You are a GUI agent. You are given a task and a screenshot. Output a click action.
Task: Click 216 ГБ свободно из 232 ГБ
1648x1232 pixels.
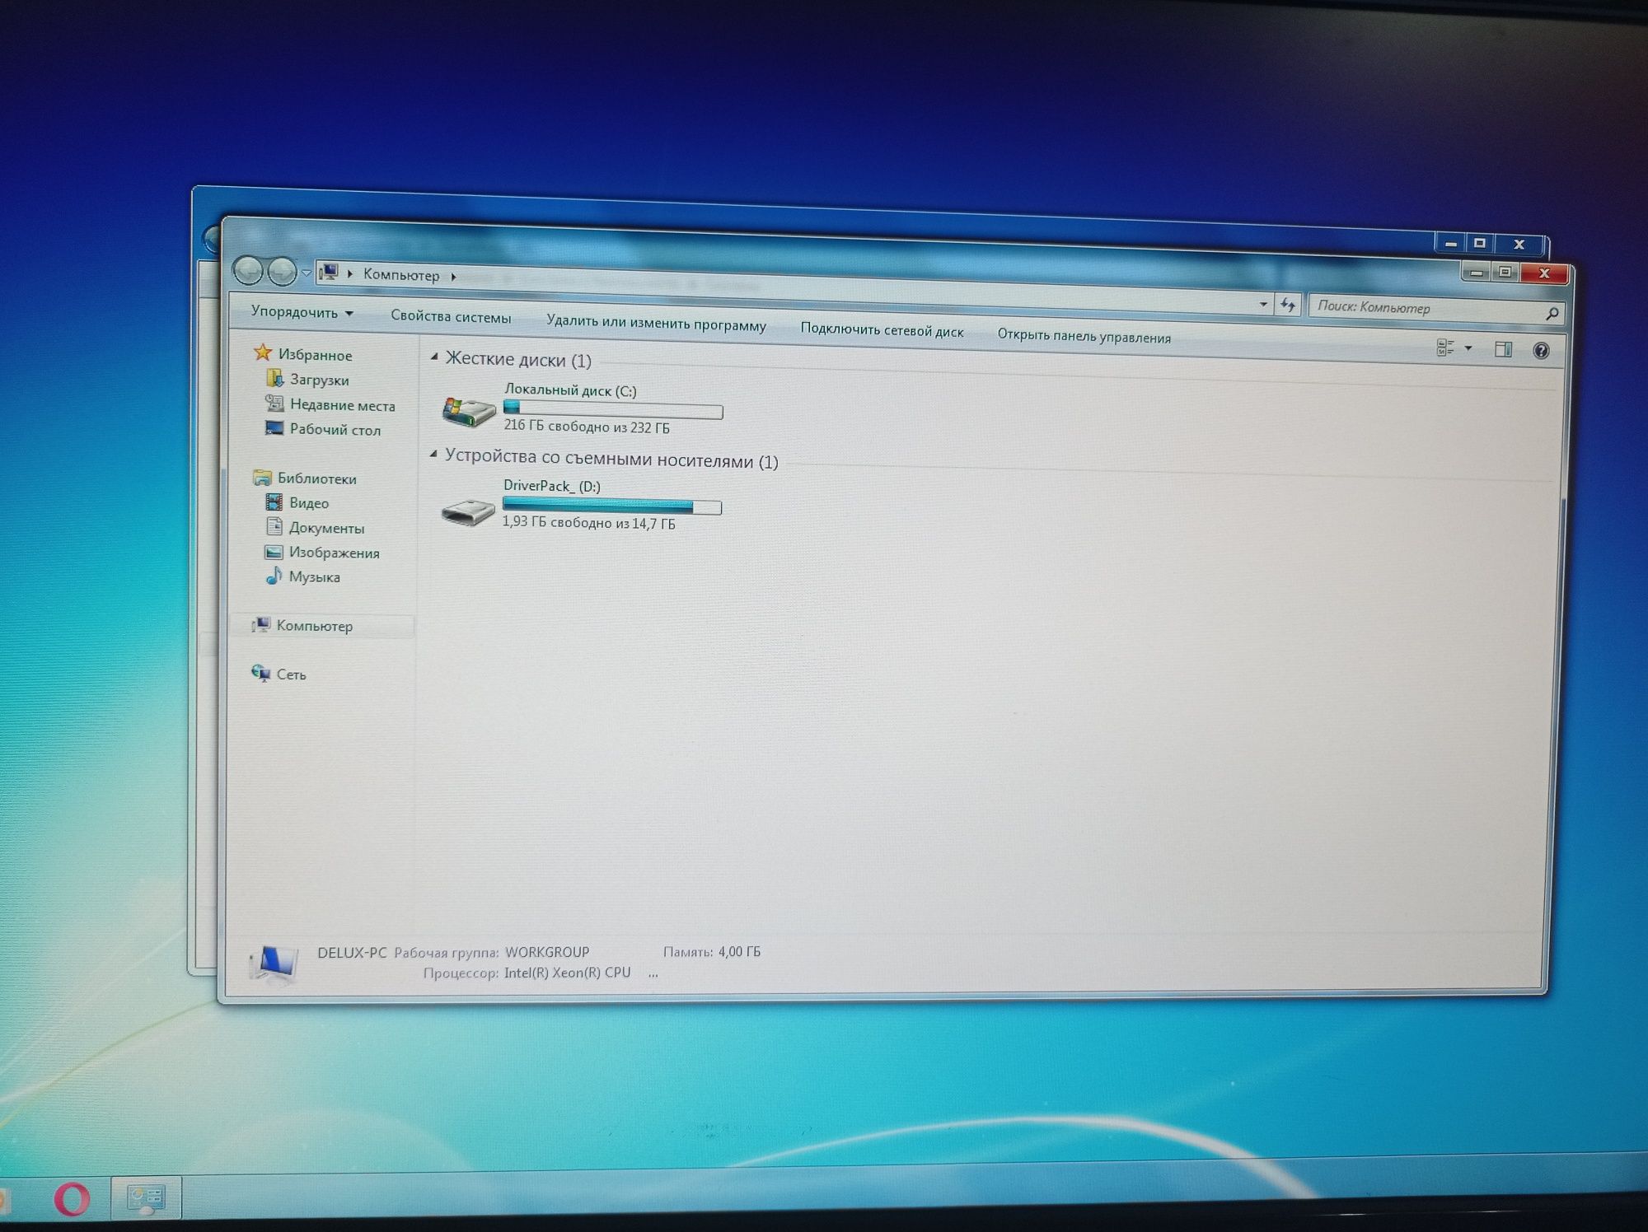[x=587, y=427]
